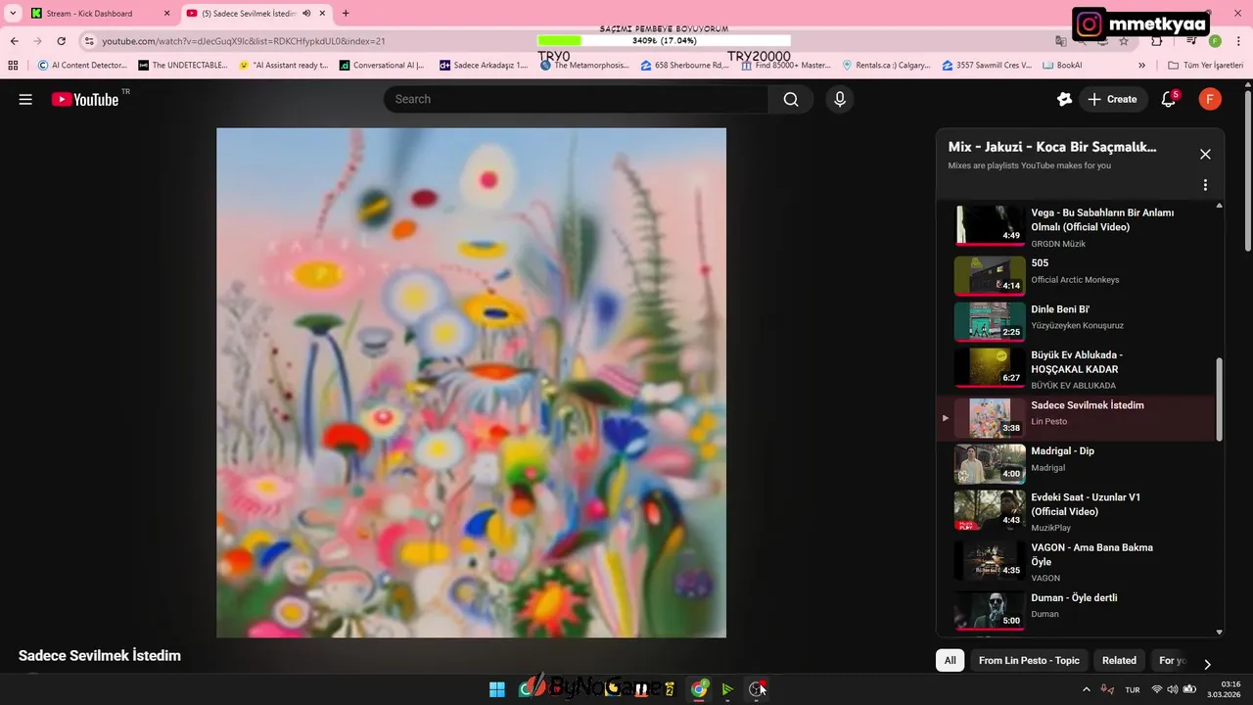Play 505 by Arctic Monkeys
This screenshot has height=705, width=1253.
pos(1077,276)
